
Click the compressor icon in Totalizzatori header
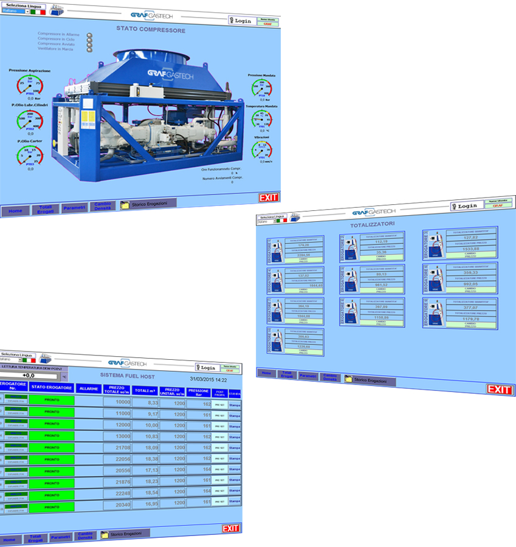coord(295,218)
